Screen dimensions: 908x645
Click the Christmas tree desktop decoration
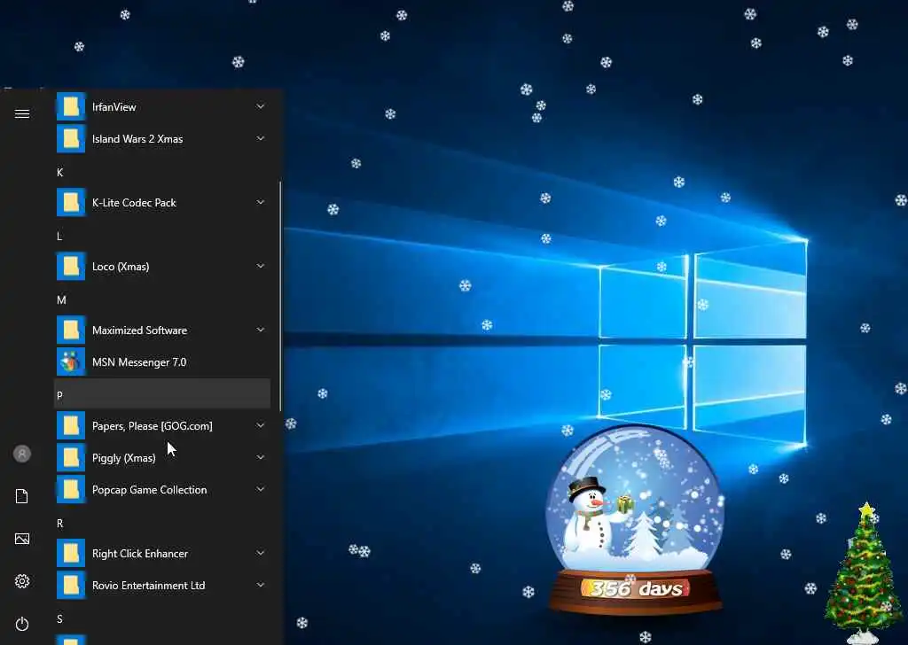click(865, 572)
